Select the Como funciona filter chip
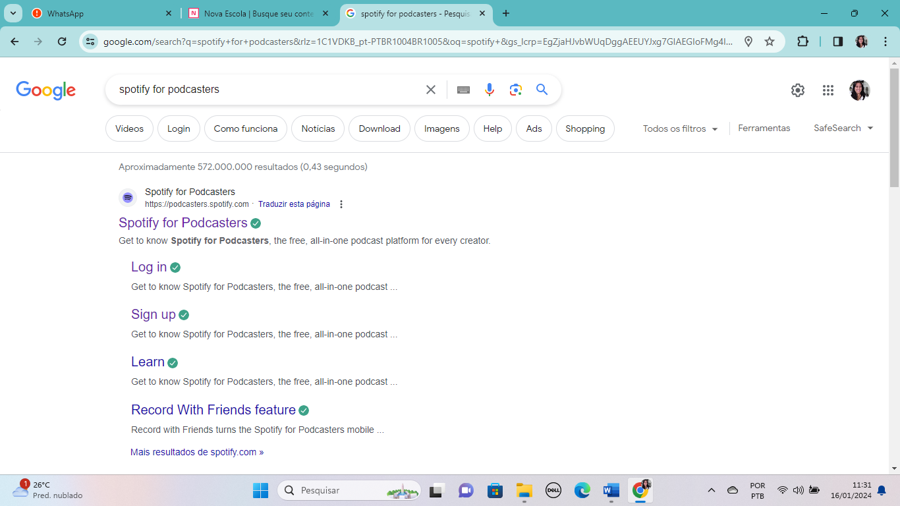Screen dimensions: 900x506 pyautogui.click(x=246, y=128)
